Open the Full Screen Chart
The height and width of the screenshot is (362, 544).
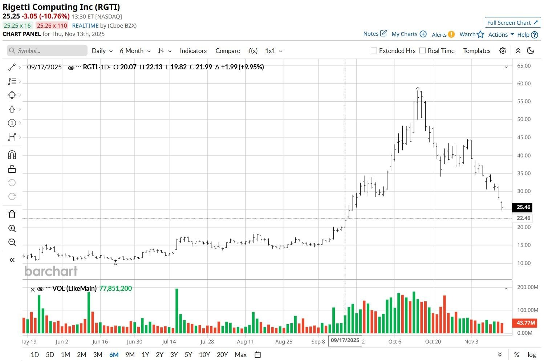[x=513, y=23]
